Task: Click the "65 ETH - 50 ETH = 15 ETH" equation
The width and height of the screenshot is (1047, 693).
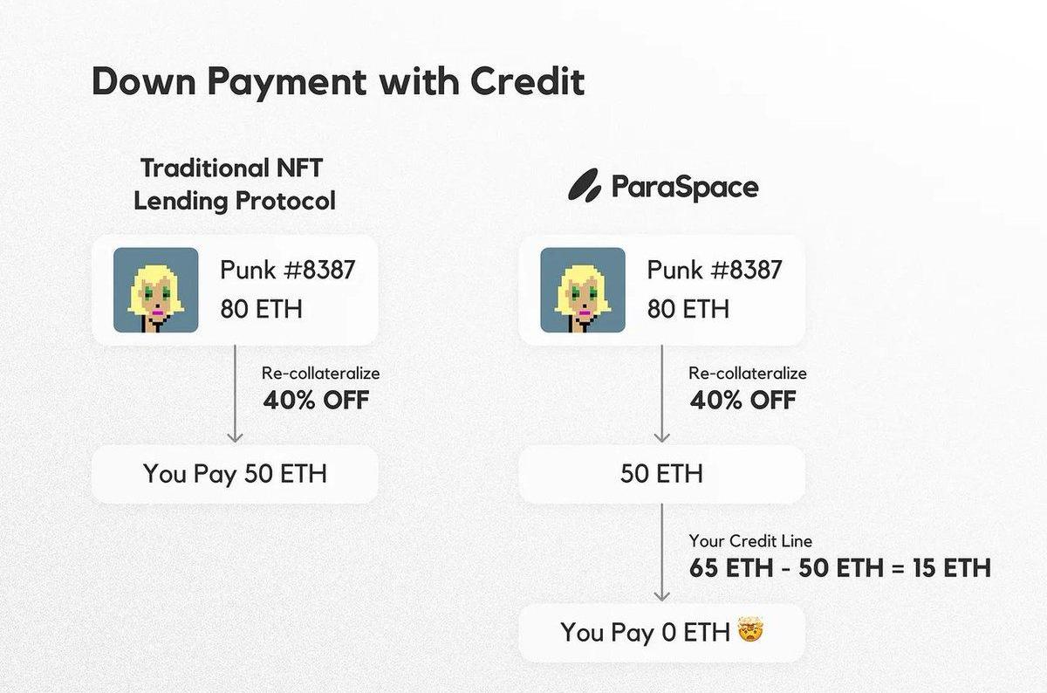Action: click(839, 568)
